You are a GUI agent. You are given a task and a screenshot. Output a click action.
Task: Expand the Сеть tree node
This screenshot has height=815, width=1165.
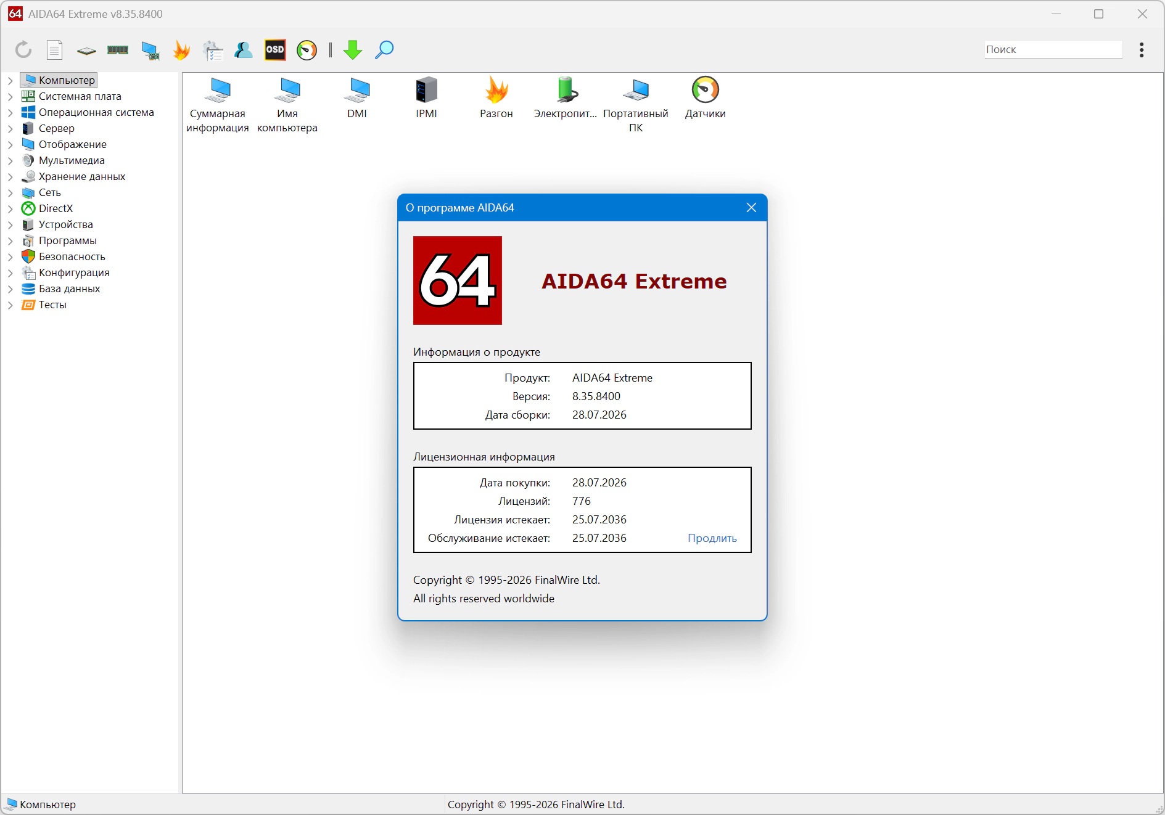pos(10,192)
